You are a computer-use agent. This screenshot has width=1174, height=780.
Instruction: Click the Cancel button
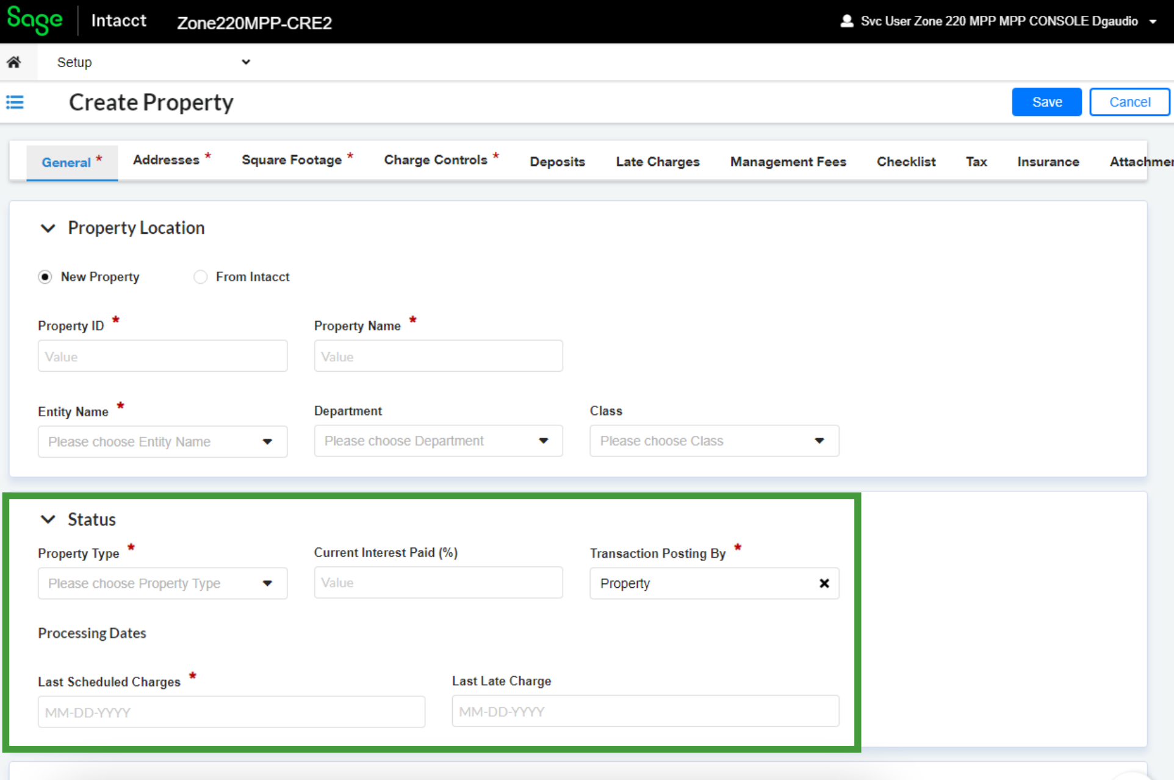tap(1129, 102)
